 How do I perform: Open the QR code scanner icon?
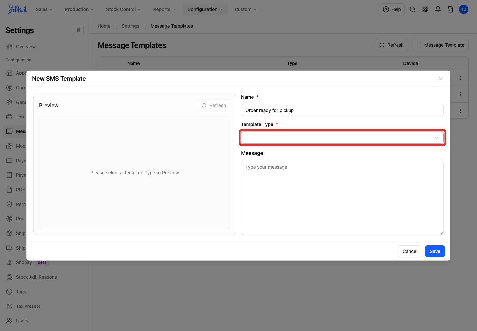click(425, 9)
